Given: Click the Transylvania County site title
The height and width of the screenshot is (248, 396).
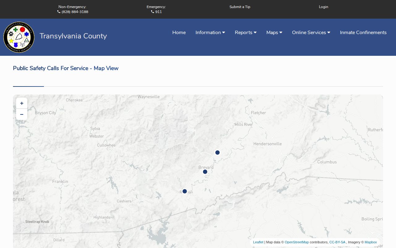Looking at the screenshot, I should [x=73, y=36].
